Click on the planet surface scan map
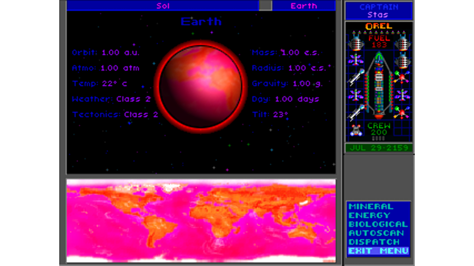Image resolution: width=474 pixels, height=266 pixels. pyautogui.click(x=200, y=220)
